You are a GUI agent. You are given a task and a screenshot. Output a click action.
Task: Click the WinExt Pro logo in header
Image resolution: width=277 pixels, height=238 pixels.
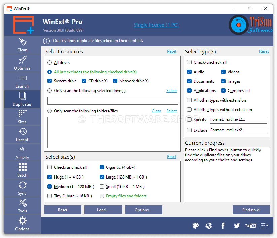tap(24, 25)
